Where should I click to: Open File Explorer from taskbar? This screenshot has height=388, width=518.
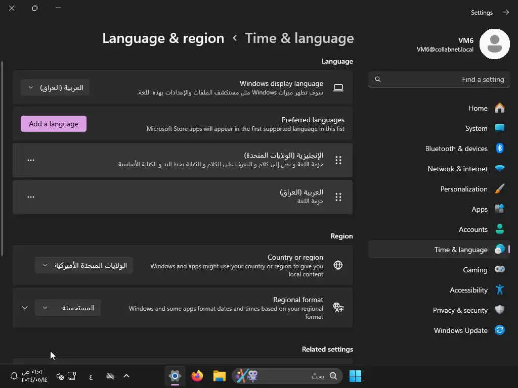click(x=219, y=376)
